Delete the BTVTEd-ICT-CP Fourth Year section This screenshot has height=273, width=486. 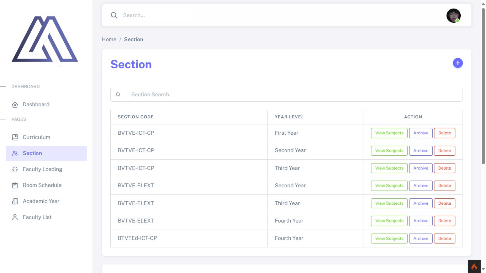tap(445, 239)
